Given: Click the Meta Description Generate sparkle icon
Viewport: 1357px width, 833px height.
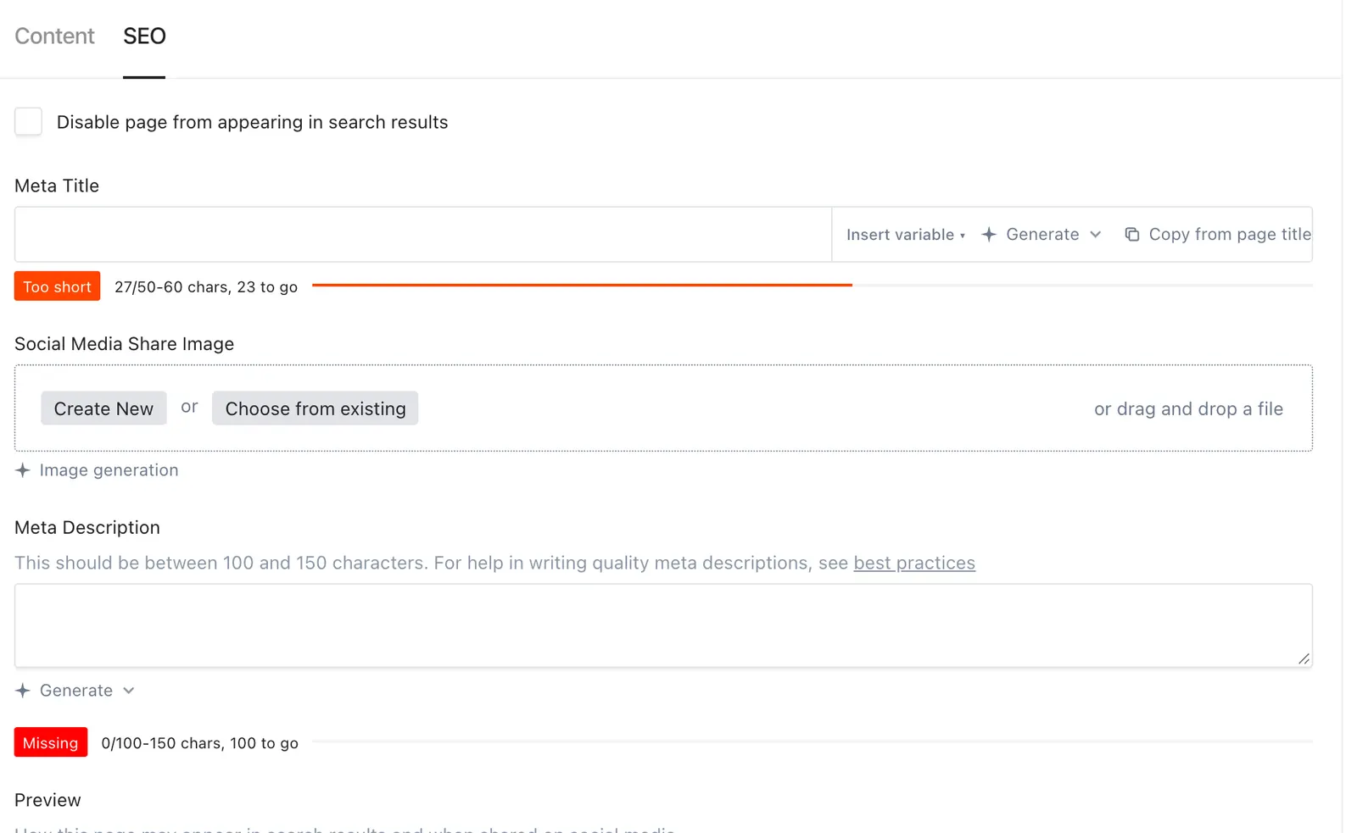Looking at the screenshot, I should (x=23, y=691).
